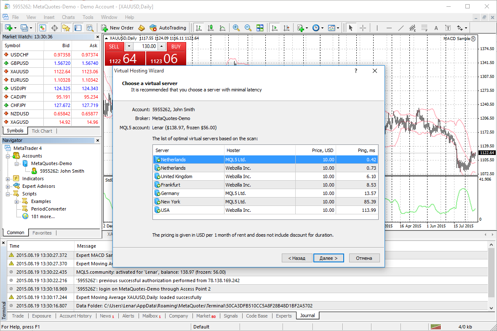Open the Periods clock dropdown arrow

click(322, 28)
